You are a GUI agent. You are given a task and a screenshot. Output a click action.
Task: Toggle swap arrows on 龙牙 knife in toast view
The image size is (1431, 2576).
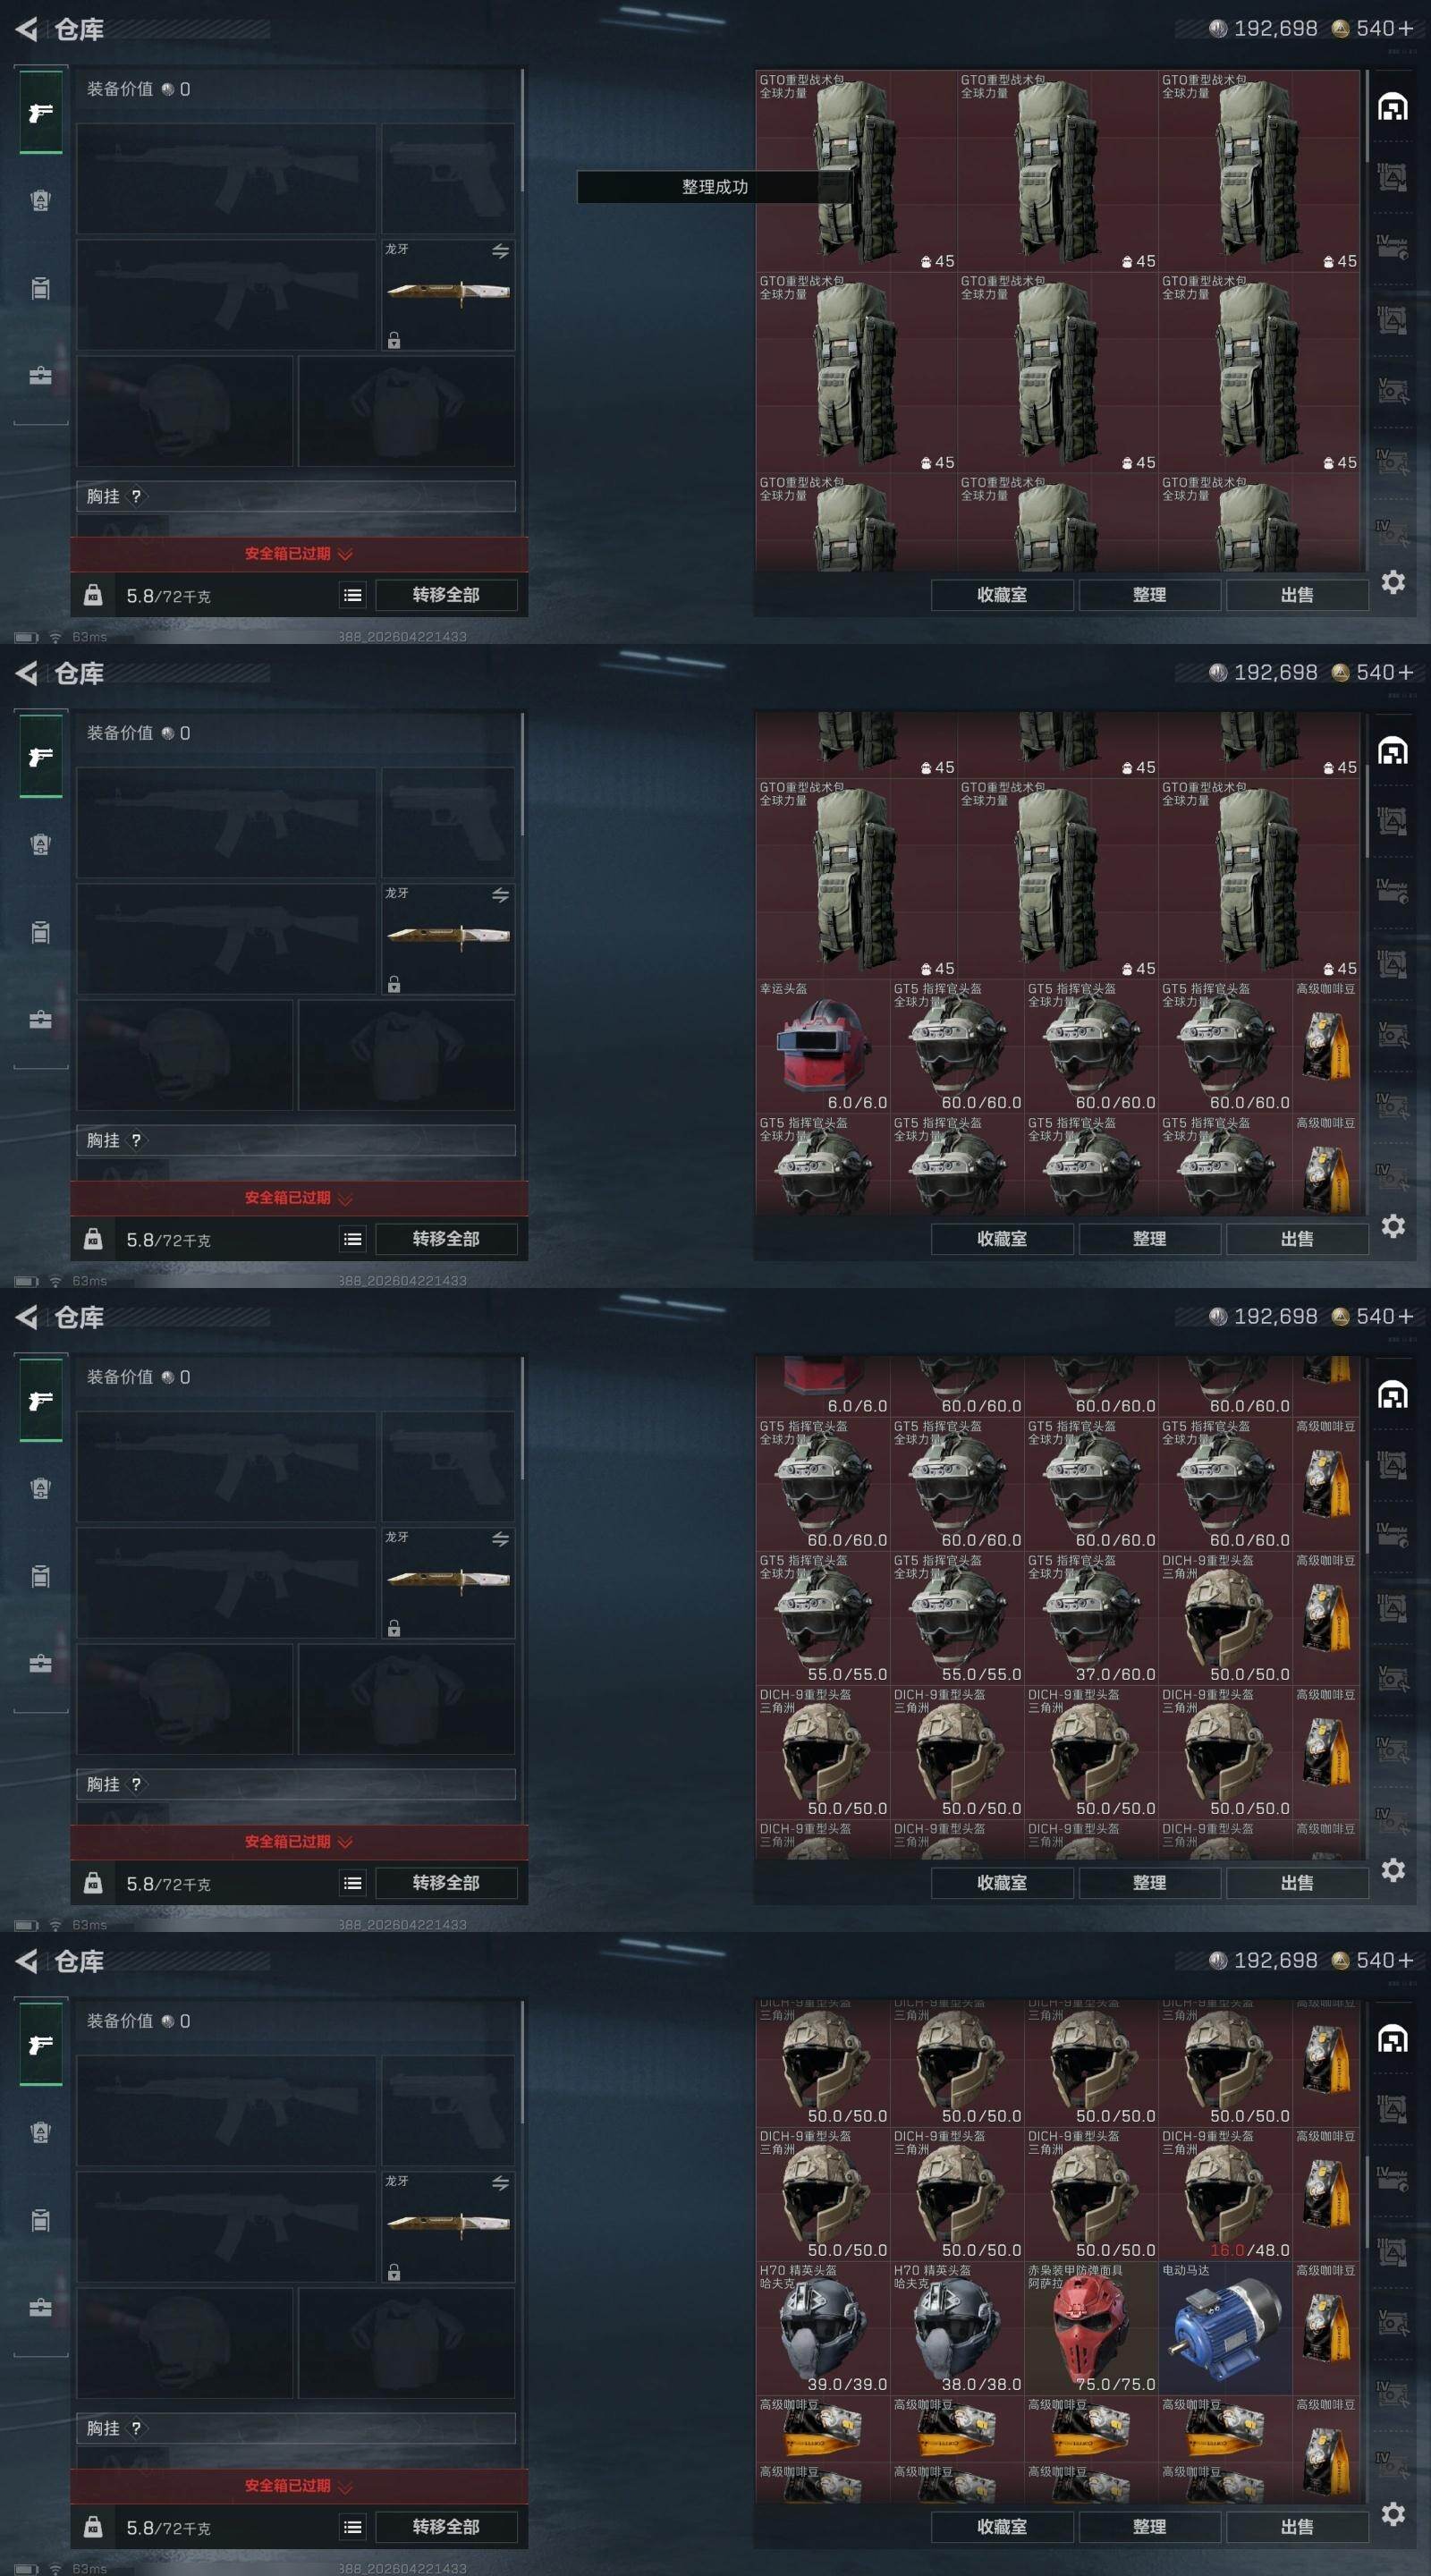[x=500, y=251]
